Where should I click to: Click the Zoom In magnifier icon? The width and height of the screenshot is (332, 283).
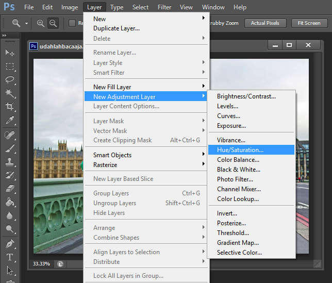pos(40,23)
